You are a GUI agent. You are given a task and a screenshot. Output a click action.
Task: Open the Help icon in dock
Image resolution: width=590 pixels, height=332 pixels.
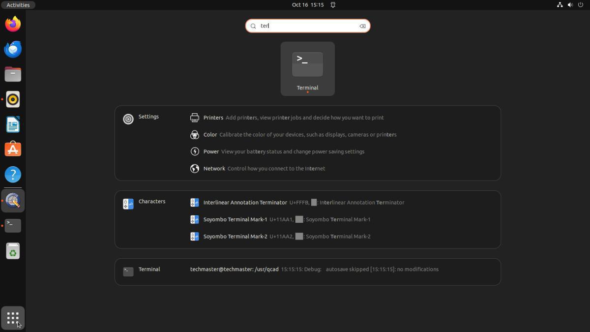(13, 175)
